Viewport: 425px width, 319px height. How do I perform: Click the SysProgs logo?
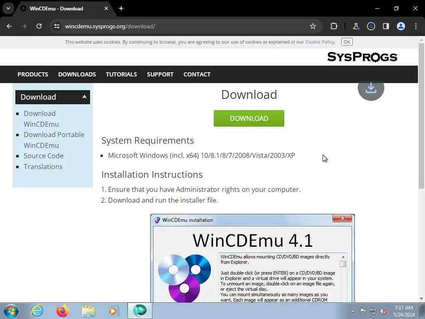coord(362,57)
